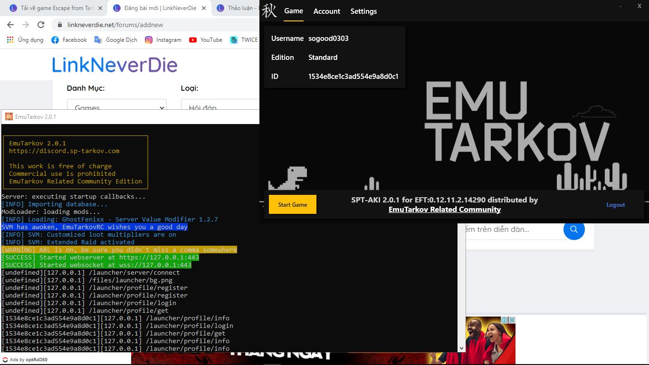Open the Facebook bookmark
Screen dimensions: 649x365
coord(69,40)
